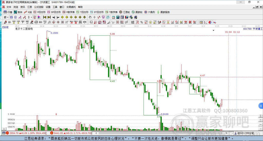Click the bottom horizontal scrollbar track
The width and height of the screenshot is (263, 141).
tap(161, 133)
